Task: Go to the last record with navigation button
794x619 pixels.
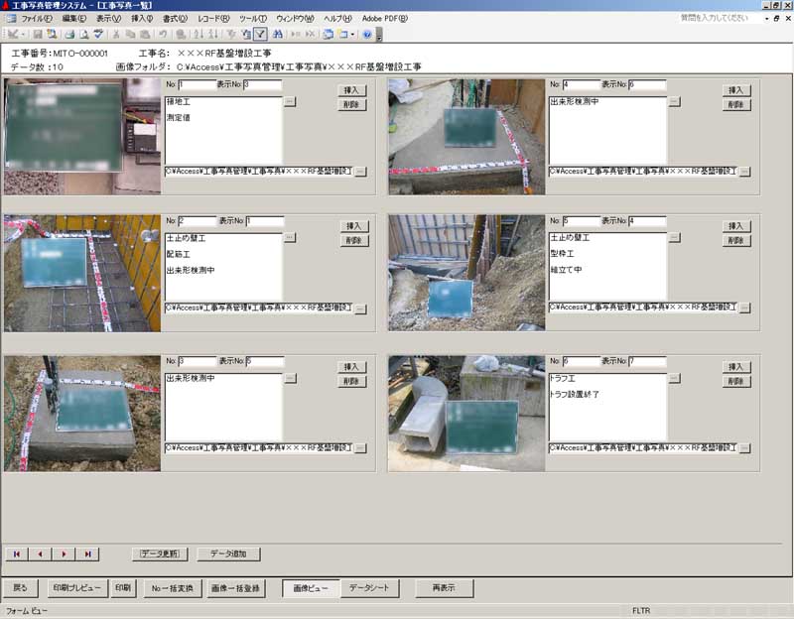Action: coord(88,554)
